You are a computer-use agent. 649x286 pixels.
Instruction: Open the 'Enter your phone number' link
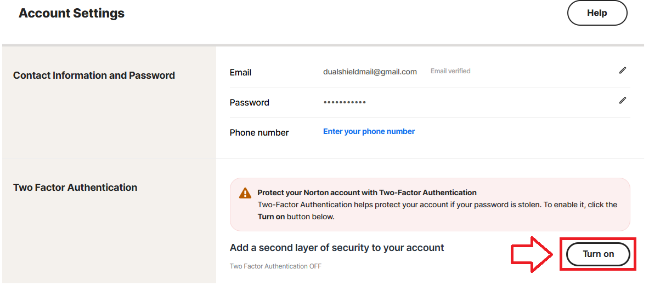point(369,131)
